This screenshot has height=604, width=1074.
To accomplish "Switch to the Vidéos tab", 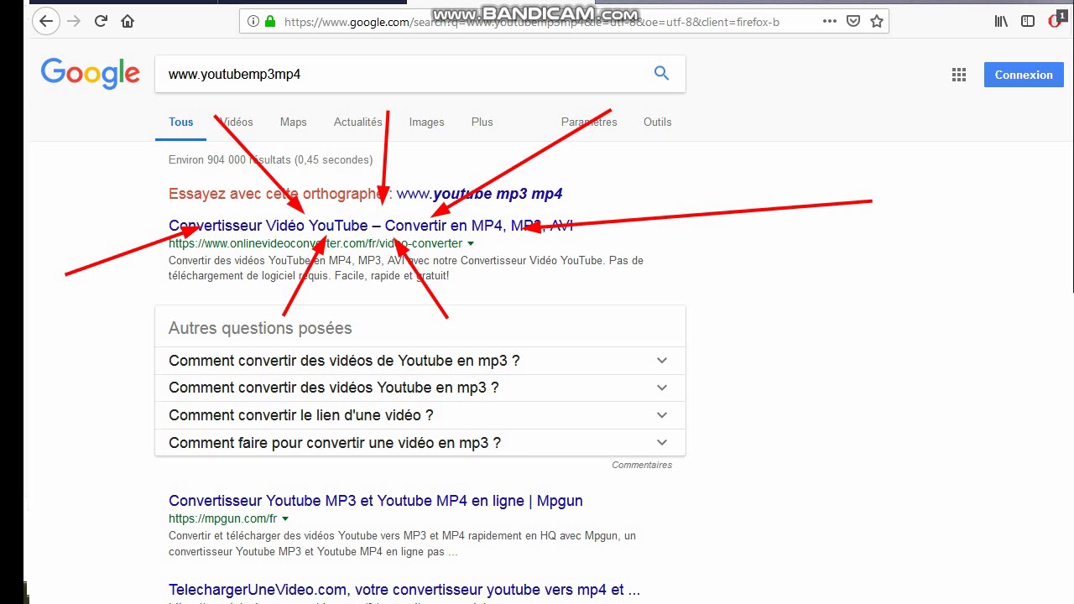I will click(x=237, y=122).
